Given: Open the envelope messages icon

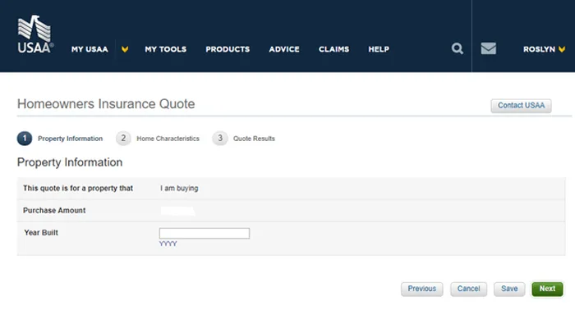Looking at the screenshot, I should (489, 49).
